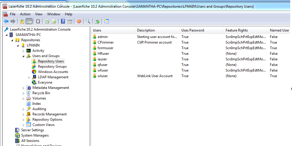Collapse the Users and Groups node
Image resolution: width=292 pixels, height=146 pixels.
click(x=24, y=56)
